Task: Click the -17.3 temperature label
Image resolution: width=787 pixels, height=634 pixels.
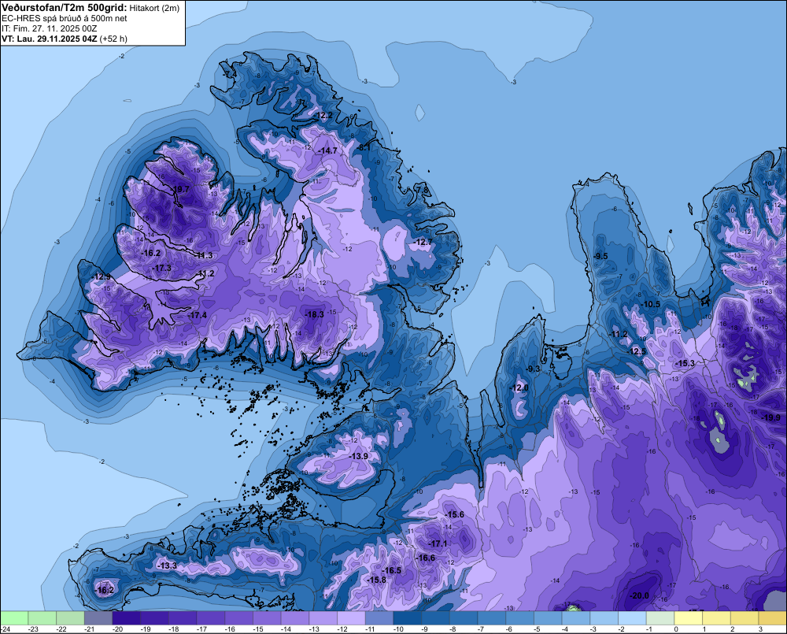Action: pyautogui.click(x=162, y=269)
